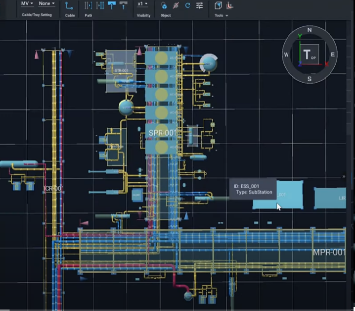Screen dimensions: 355x311
Task: Click the Object refresh icon
Action: [x=187, y=5]
